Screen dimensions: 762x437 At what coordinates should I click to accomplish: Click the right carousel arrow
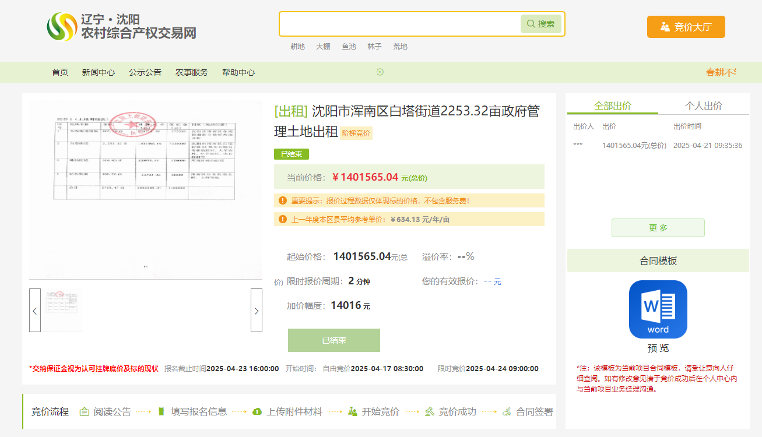256,310
